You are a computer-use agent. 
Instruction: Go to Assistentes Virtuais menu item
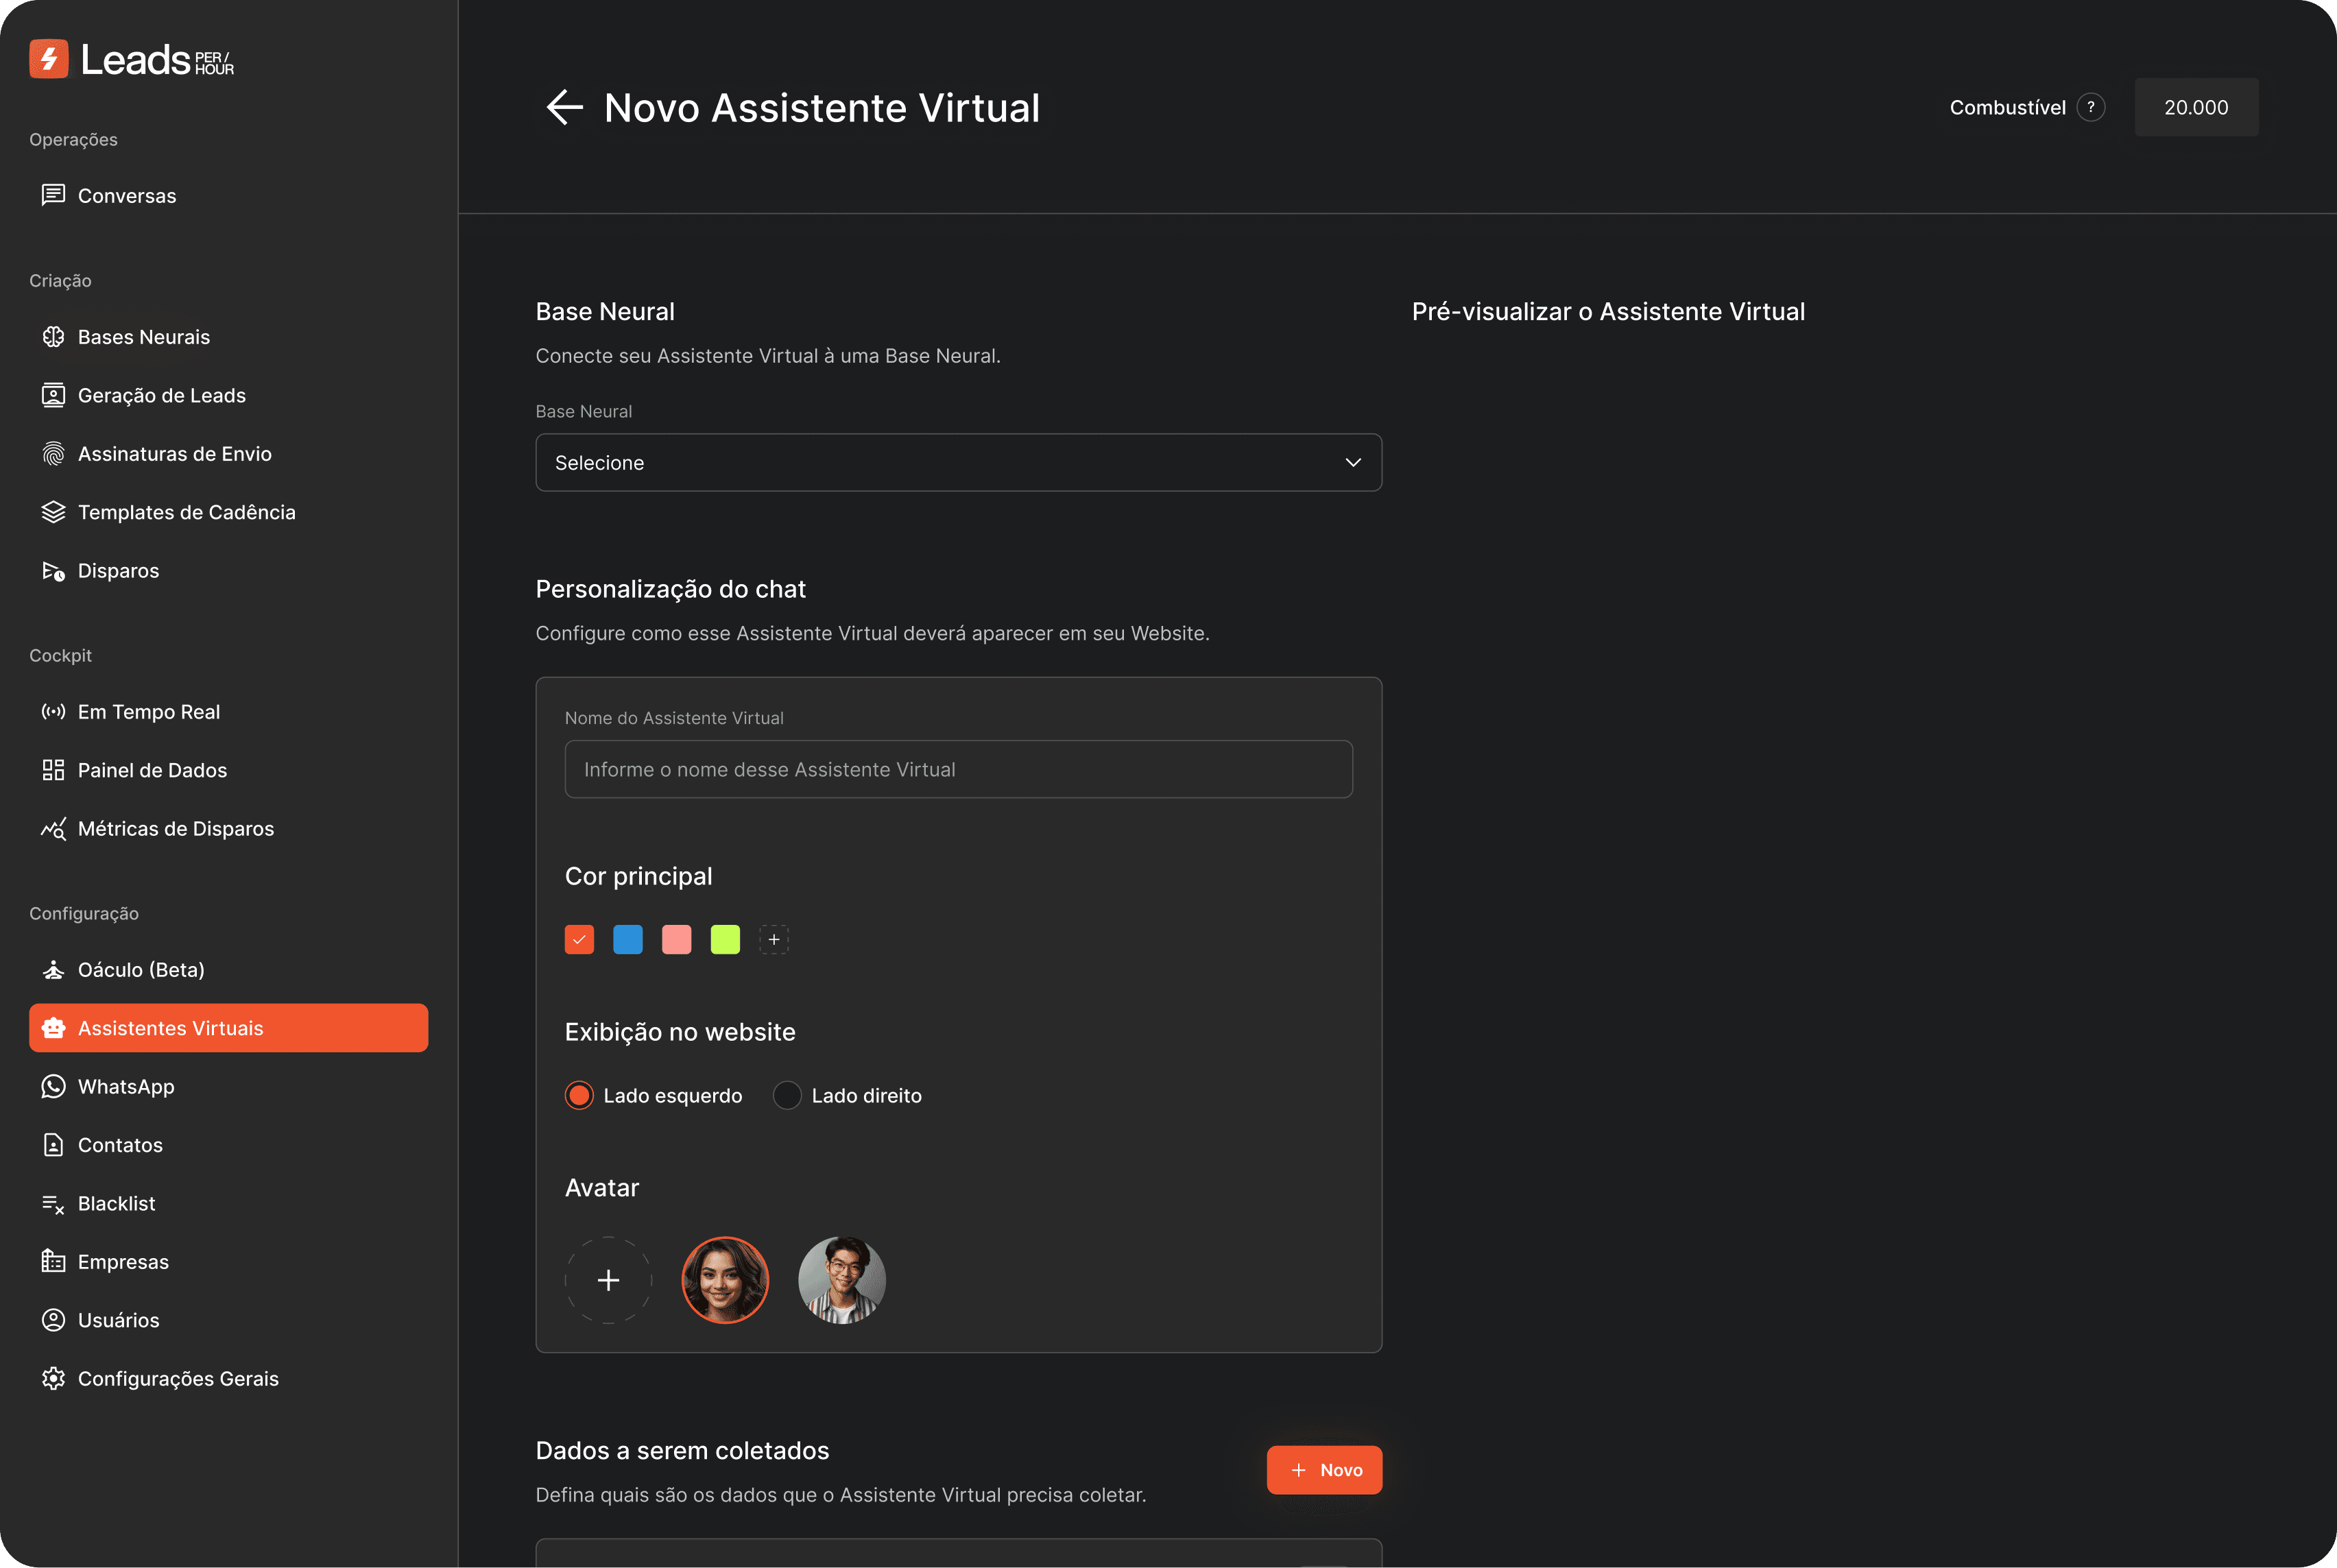pyautogui.click(x=228, y=1028)
